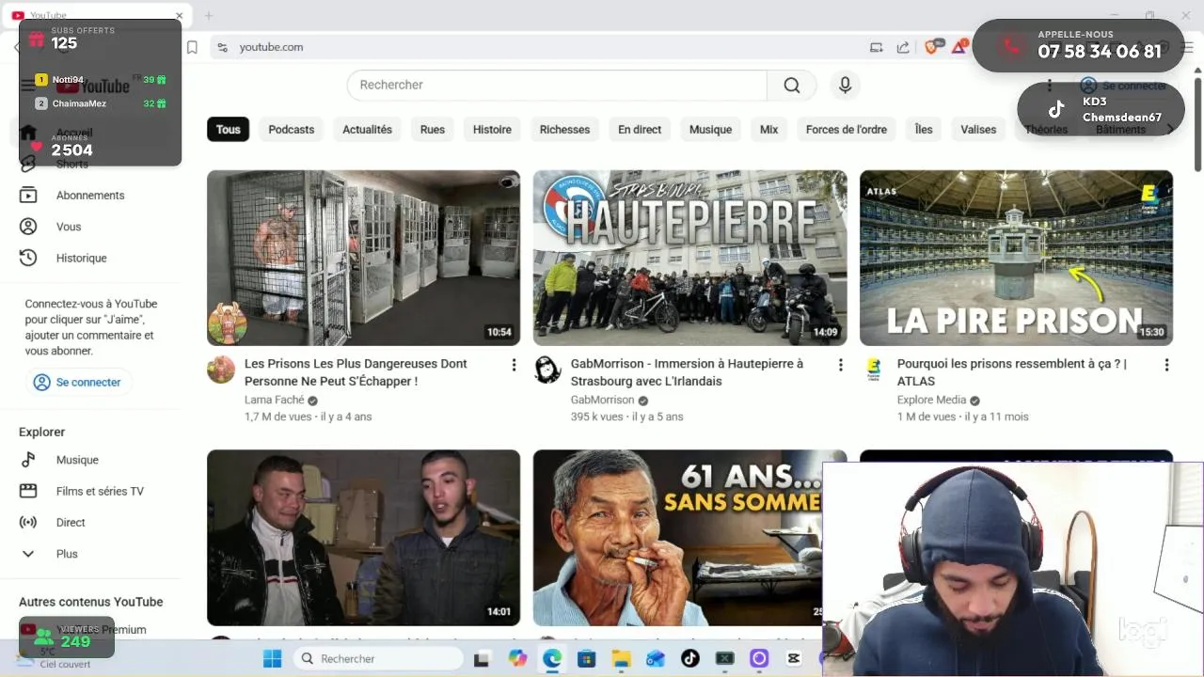1204x677 pixels.
Task: Click text 1,7 M de vues · il y a 4 ans
Action: coord(309,417)
